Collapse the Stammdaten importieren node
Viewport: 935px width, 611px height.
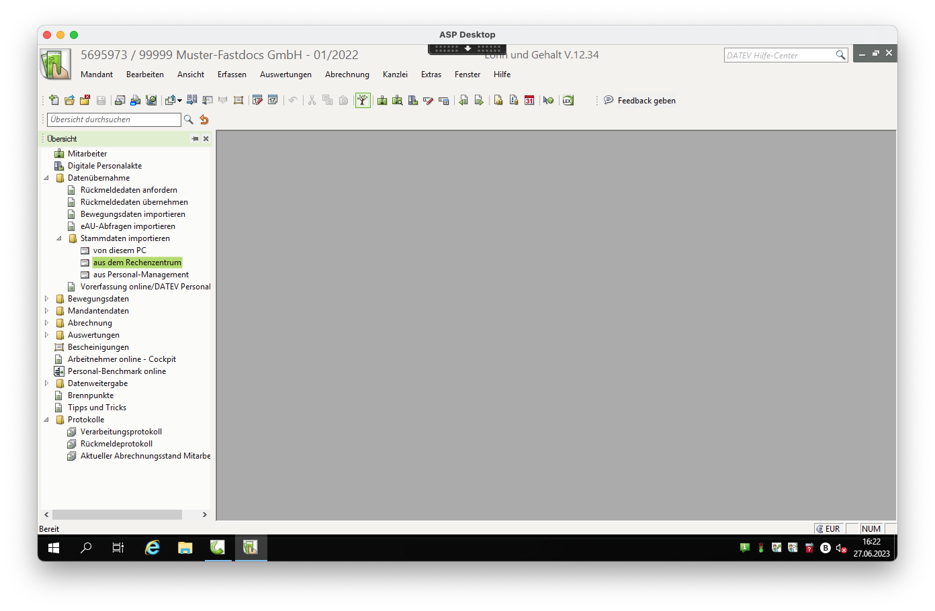[59, 238]
